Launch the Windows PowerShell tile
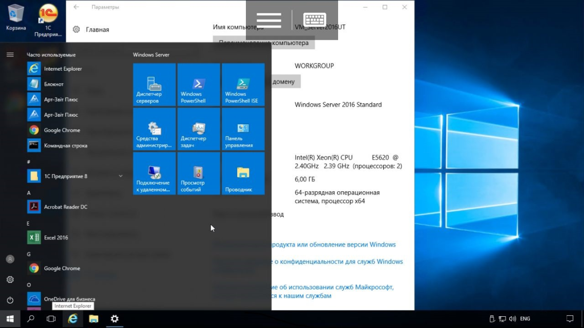 [199, 84]
